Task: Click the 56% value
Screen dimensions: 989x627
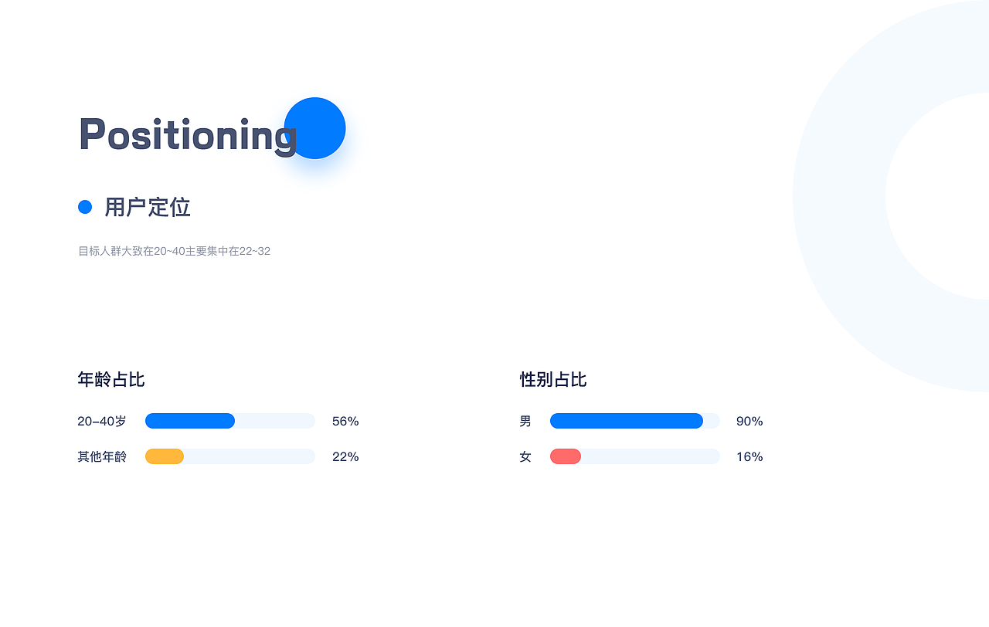Action: click(345, 422)
